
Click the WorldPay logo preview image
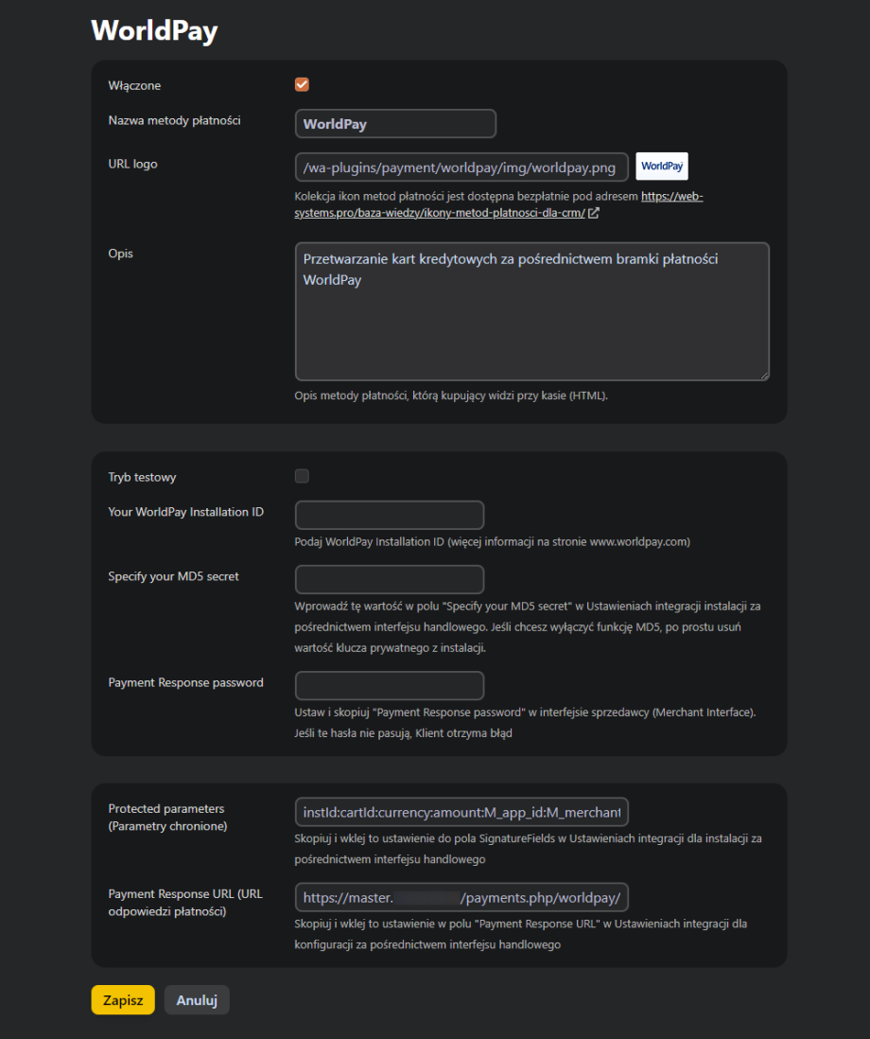pyautogui.click(x=661, y=167)
